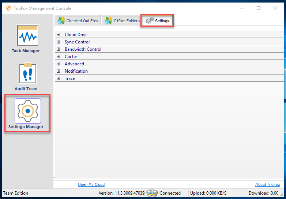The width and height of the screenshot is (286, 199).
Task: Select the Settings Manager gear icon
Action: 28,111
